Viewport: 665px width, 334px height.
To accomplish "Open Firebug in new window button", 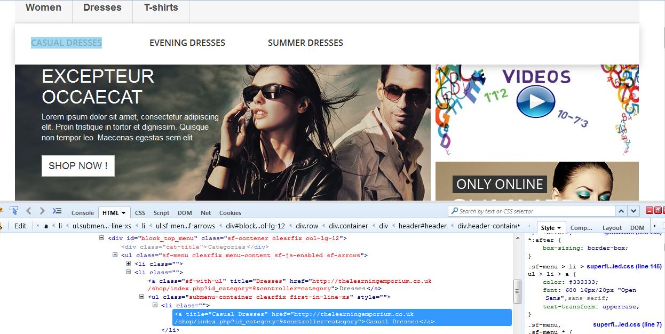I will coord(658,211).
